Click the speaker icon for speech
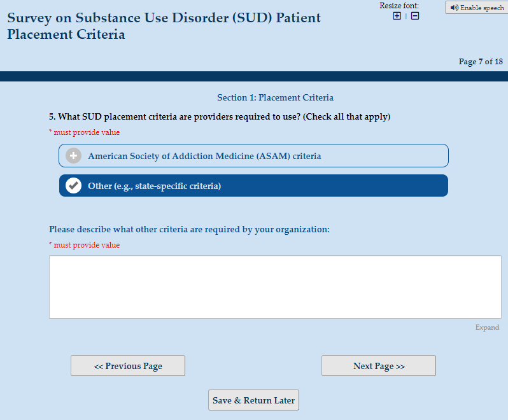The width and height of the screenshot is (508, 420). click(x=454, y=8)
